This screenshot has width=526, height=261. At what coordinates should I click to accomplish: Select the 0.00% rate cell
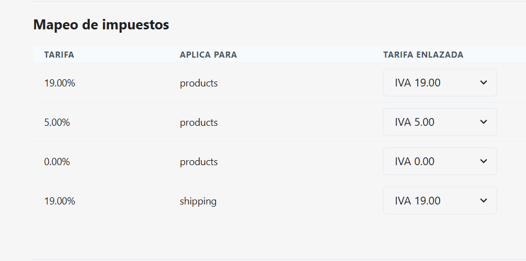tap(57, 162)
